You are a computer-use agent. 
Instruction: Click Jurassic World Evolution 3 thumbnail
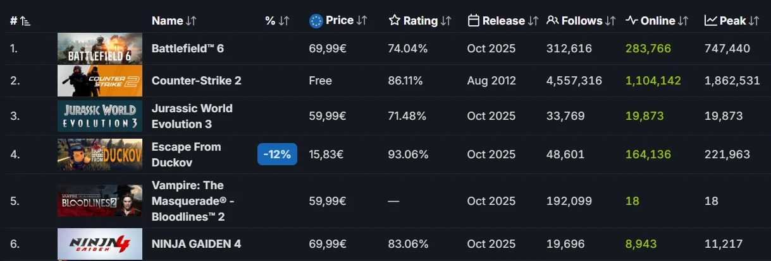coord(99,116)
